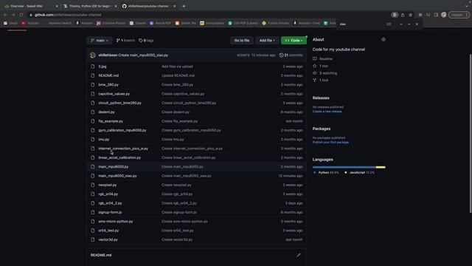Open the tab search chevron at window top

(x=467, y=6)
